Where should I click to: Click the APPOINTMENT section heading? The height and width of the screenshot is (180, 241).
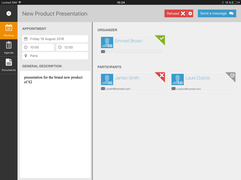pos(34,29)
